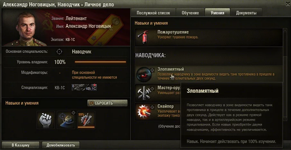
Task: Click the skills list scrollbar up arrow
Action: (x=285, y=30)
